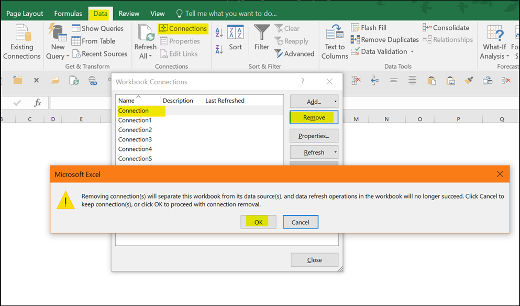The width and height of the screenshot is (520, 306).
Task: Click table with curved arrow icon
Action: (x=488, y=80)
